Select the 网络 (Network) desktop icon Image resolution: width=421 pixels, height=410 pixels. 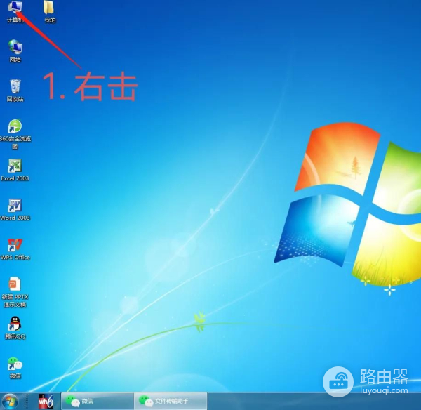(15, 46)
